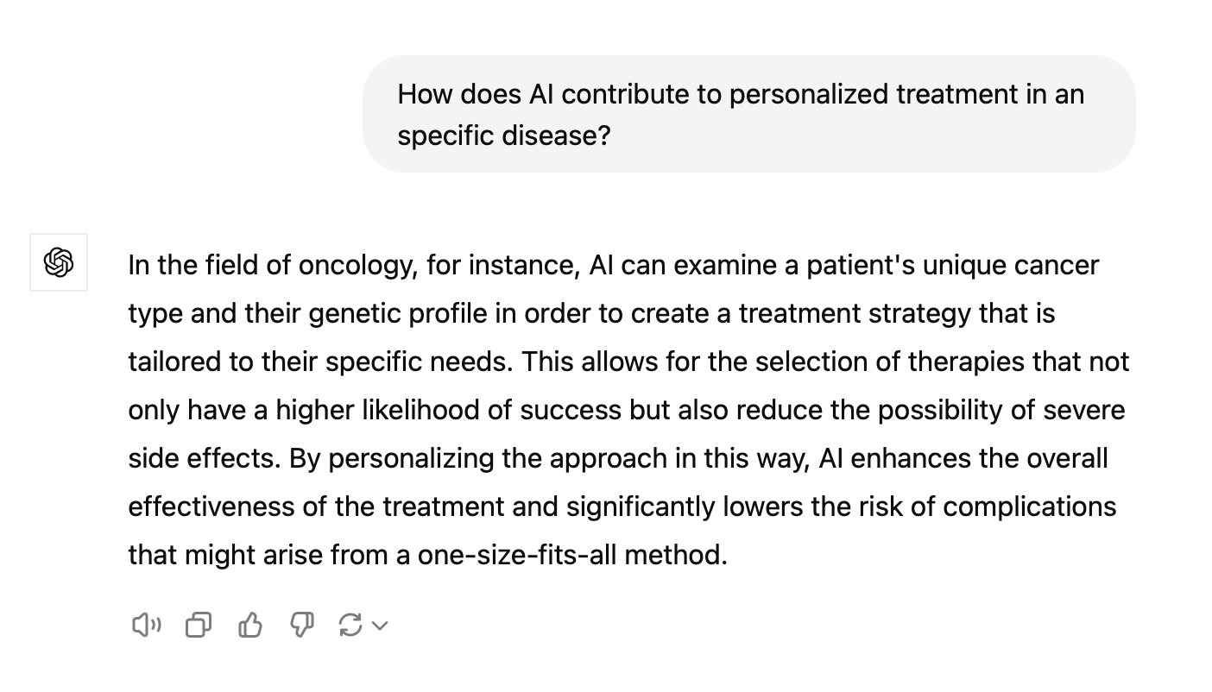
Task: Expand the chevron next to regenerate icon
Action: pyautogui.click(x=380, y=626)
